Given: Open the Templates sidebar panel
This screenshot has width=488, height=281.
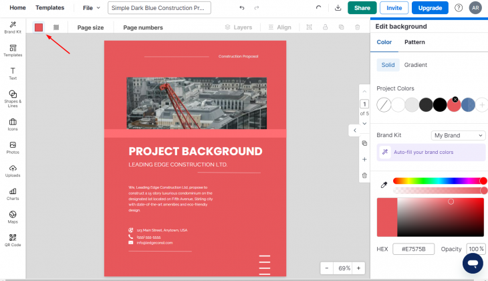Looking at the screenshot, I should (x=13, y=50).
